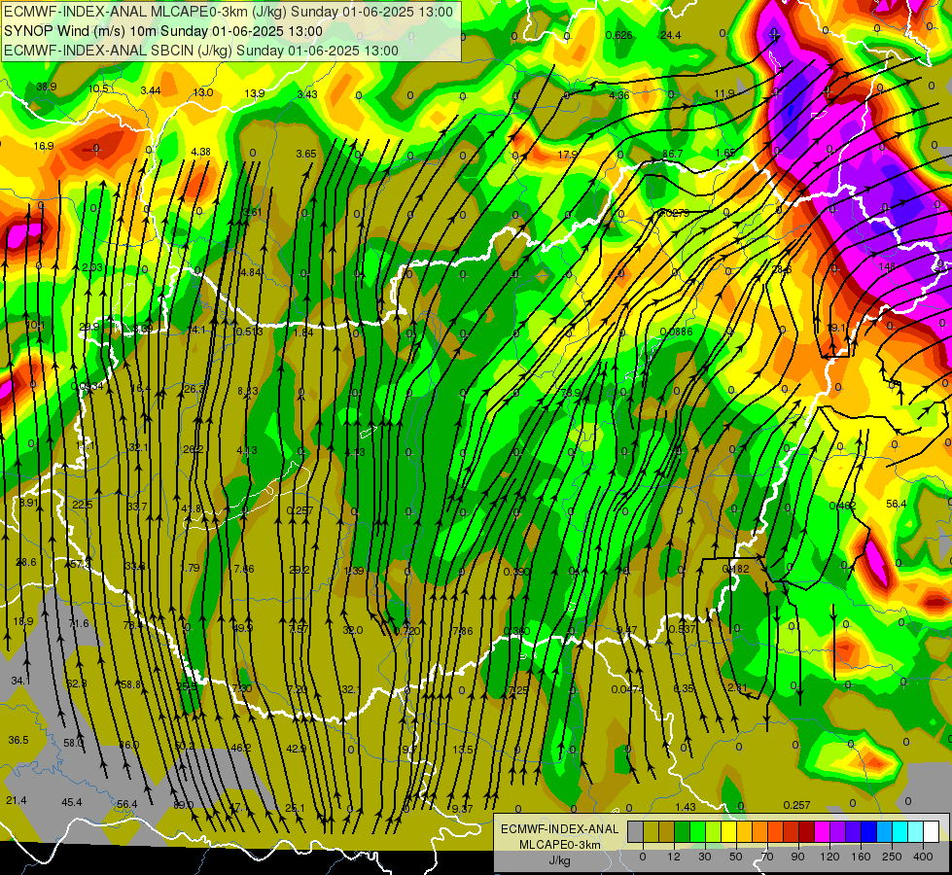This screenshot has width=952, height=875.
Task: Click the 24.4 value on the map
Action: tap(670, 35)
